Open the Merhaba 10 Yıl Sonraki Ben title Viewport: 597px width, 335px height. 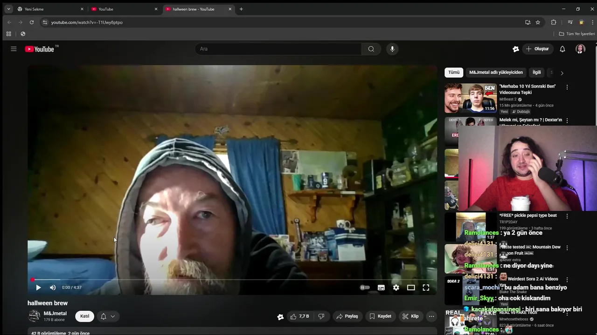(528, 89)
